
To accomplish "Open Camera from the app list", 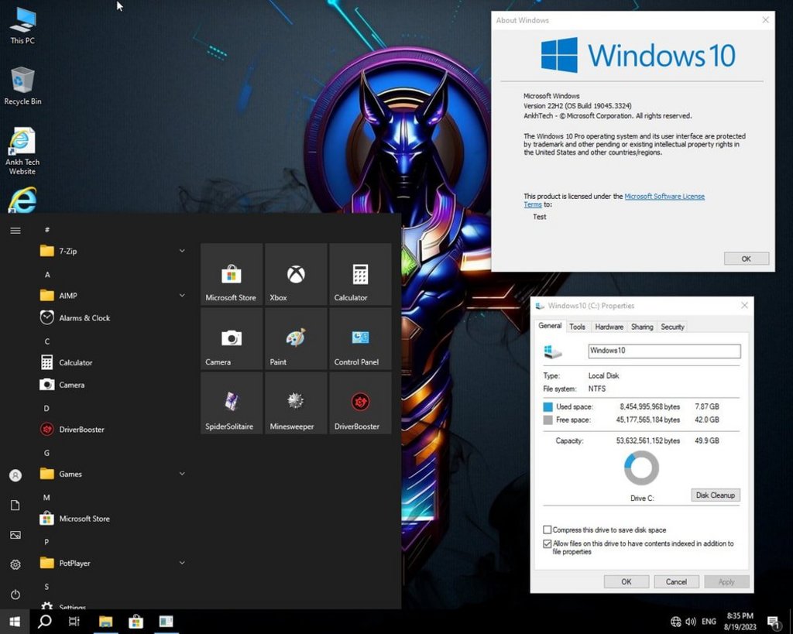I will tap(112, 384).
